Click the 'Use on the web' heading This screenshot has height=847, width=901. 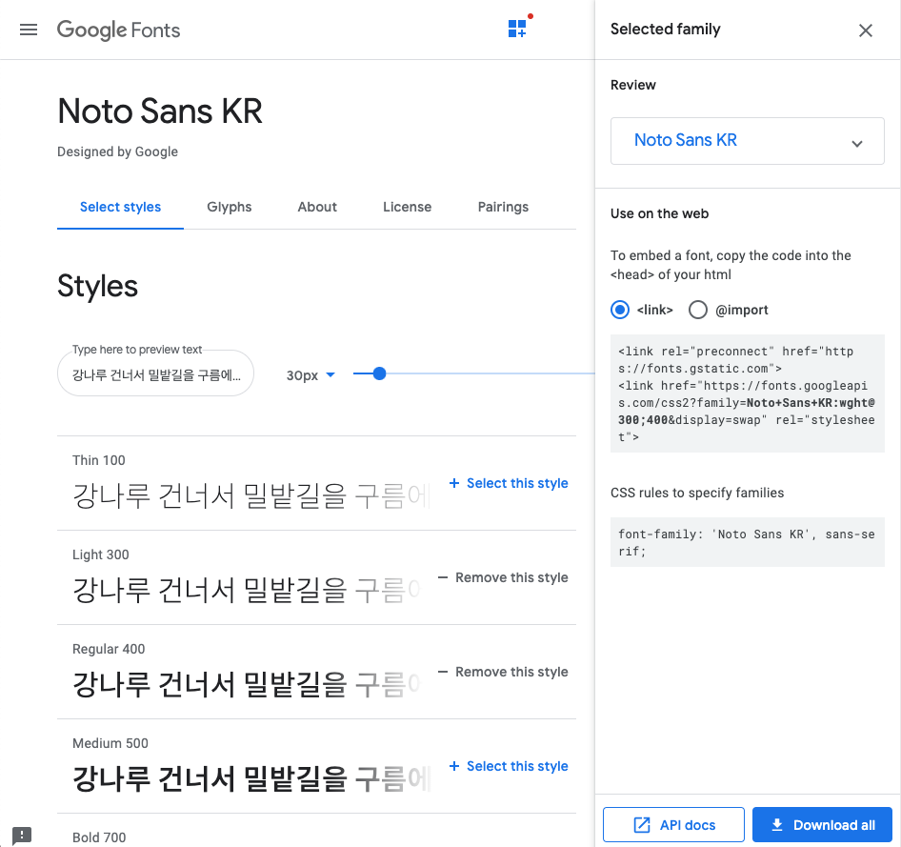coord(659,213)
